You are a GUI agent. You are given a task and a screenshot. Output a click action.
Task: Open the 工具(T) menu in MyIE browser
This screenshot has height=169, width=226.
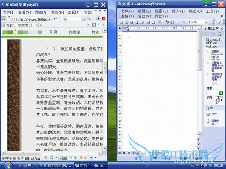click(x=74, y=12)
